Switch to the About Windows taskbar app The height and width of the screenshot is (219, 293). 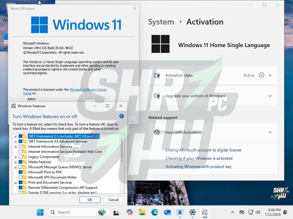[x=180, y=212]
